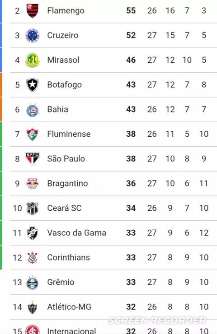
Task: Select the Corinthians team name
Action: pyautogui.click(x=69, y=258)
